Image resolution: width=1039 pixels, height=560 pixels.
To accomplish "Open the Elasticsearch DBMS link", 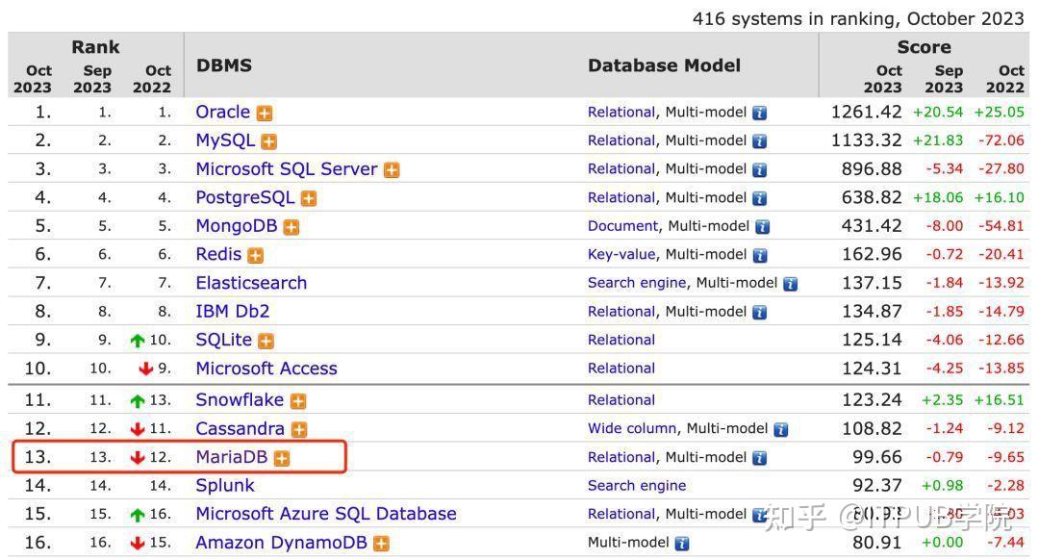I will 251,283.
